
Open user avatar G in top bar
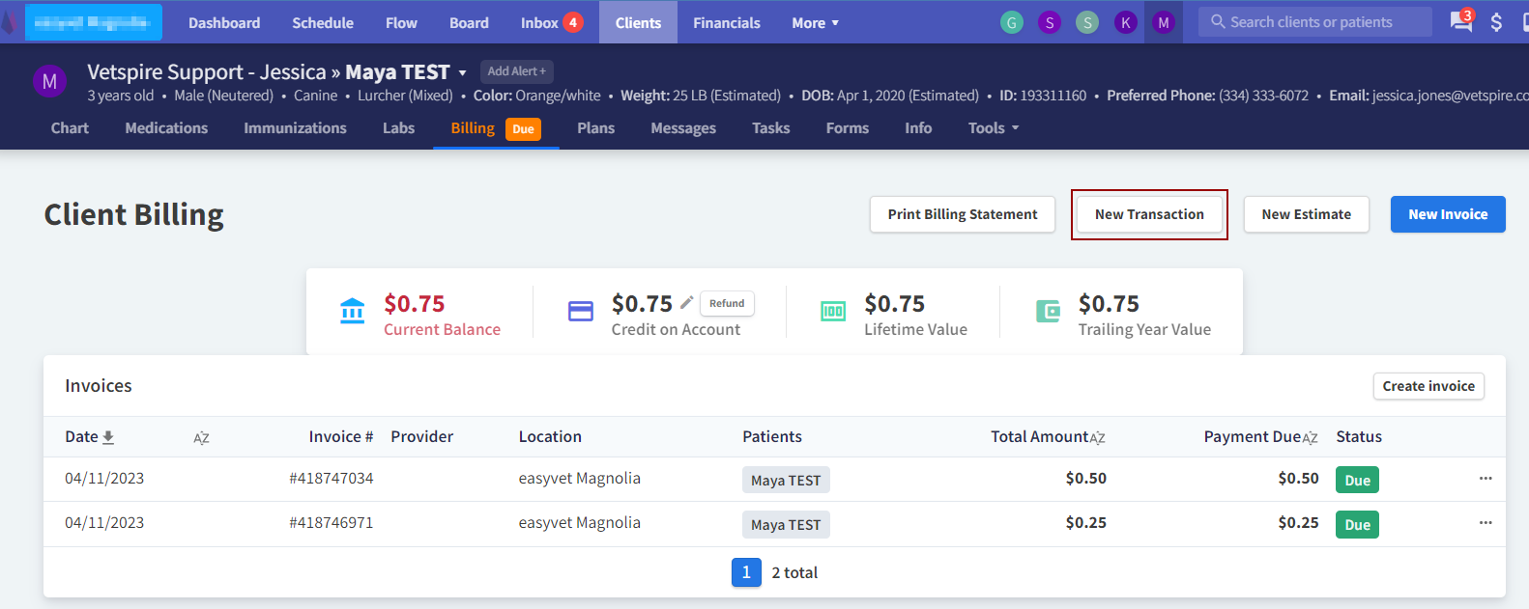(x=1012, y=22)
